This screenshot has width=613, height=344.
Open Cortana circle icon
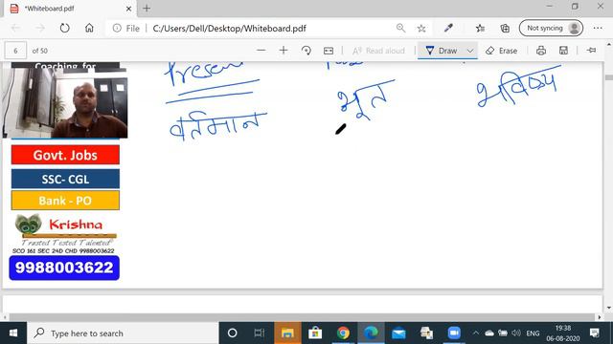[x=232, y=333]
